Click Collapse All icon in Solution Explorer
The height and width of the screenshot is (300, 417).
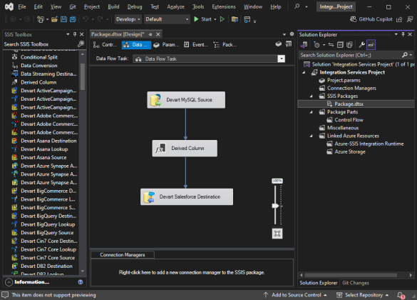click(340, 45)
